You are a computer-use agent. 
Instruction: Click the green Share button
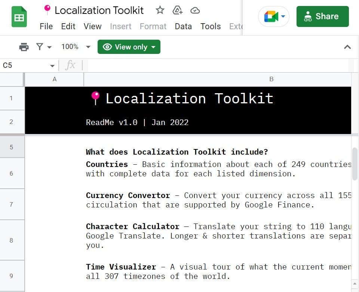click(322, 16)
